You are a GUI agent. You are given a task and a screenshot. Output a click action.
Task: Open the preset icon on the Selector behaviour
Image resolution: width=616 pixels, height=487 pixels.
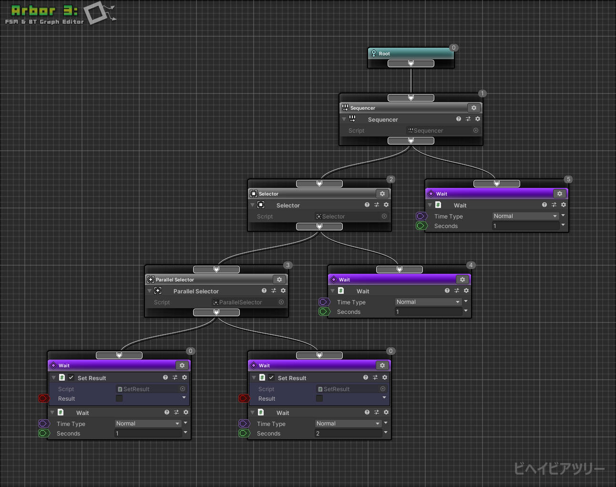377,205
